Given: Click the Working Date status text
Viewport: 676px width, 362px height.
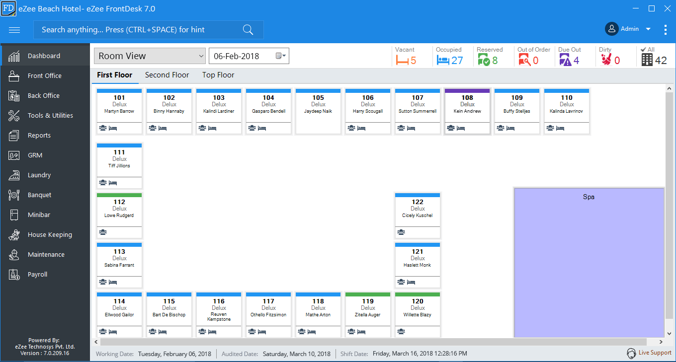Looking at the screenshot, I should tap(154, 354).
